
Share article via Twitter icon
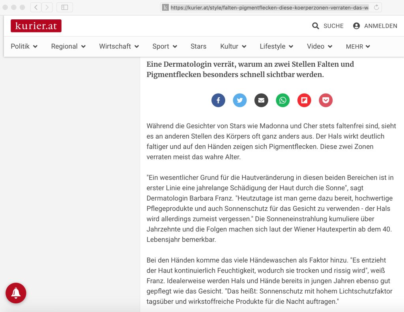[x=239, y=100]
